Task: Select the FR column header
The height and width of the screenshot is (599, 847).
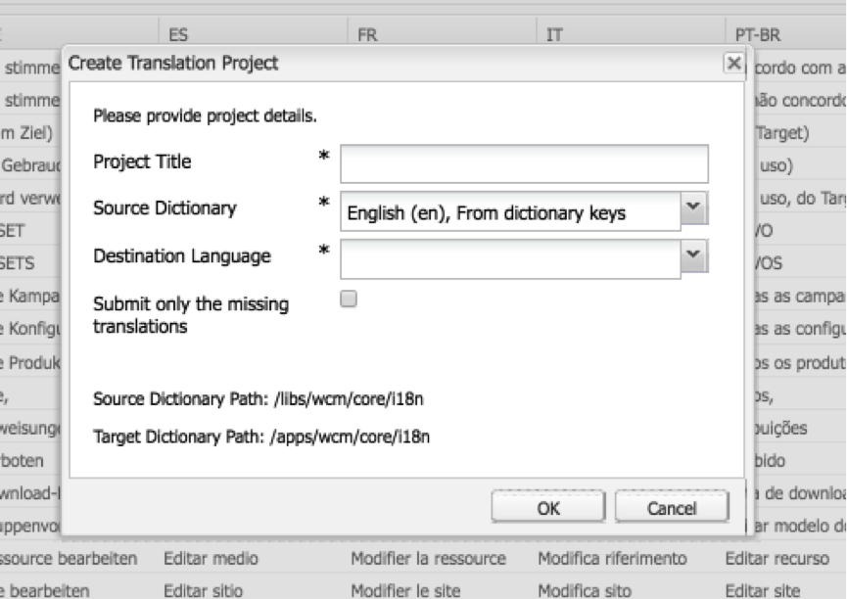Action: (368, 34)
